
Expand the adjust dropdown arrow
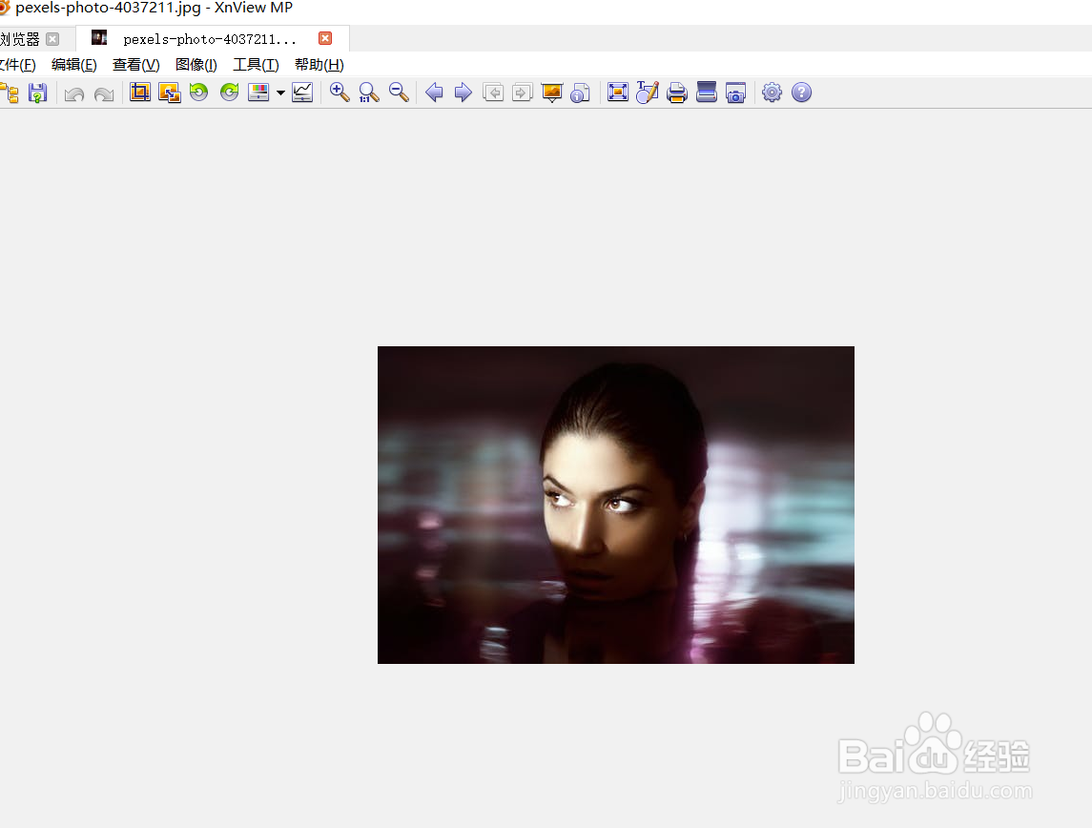coord(280,93)
